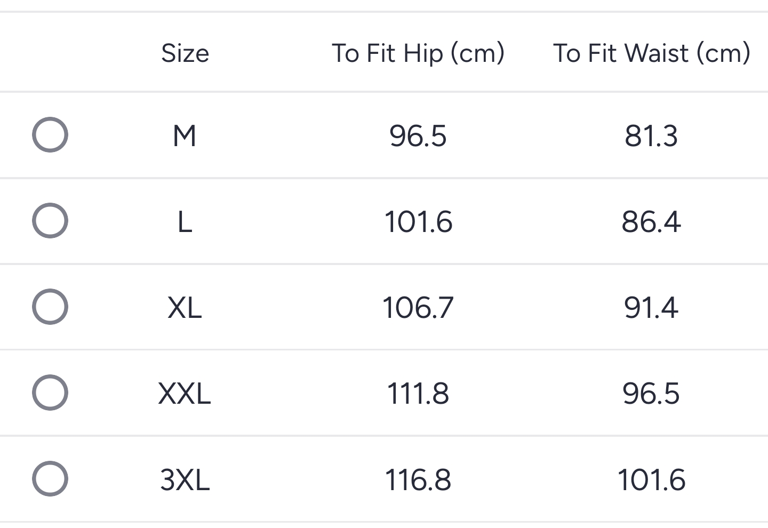Select the XL size radio button
768x528 pixels.
pyautogui.click(x=50, y=306)
